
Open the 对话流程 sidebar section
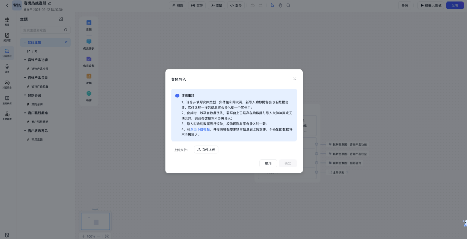point(7,53)
